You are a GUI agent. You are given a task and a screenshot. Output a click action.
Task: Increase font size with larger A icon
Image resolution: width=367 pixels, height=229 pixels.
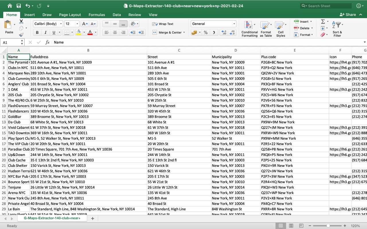[x=85, y=24]
